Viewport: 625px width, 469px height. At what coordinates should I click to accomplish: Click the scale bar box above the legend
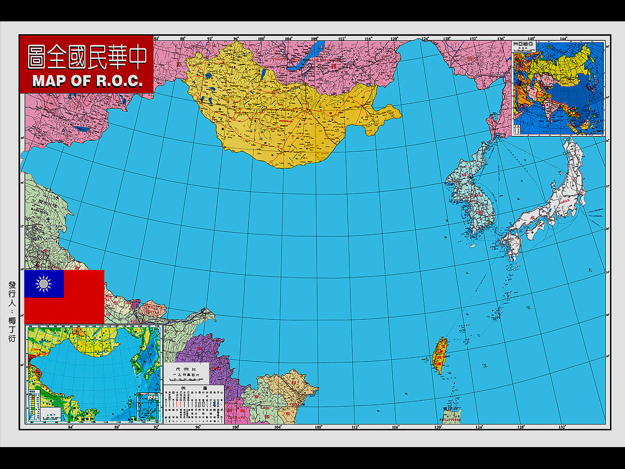point(187,372)
